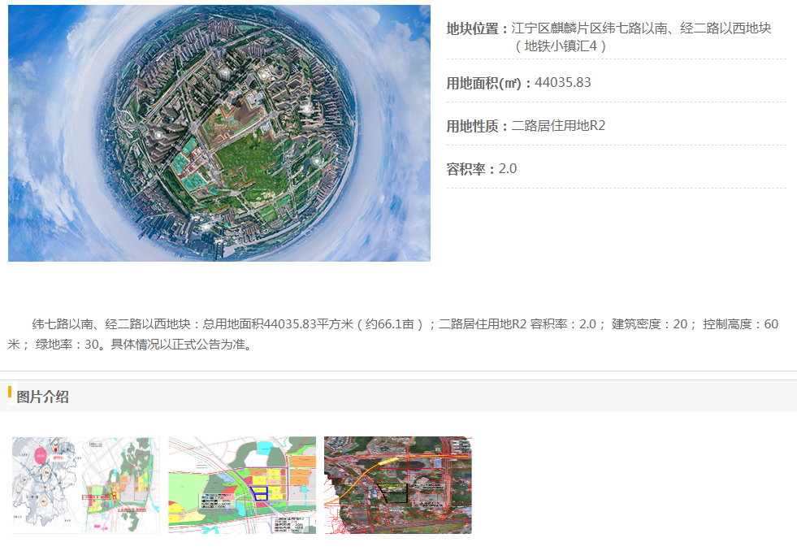
Task: Click the blue-outlined parcel in the zoning thumbnail
Action: click(260, 492)
